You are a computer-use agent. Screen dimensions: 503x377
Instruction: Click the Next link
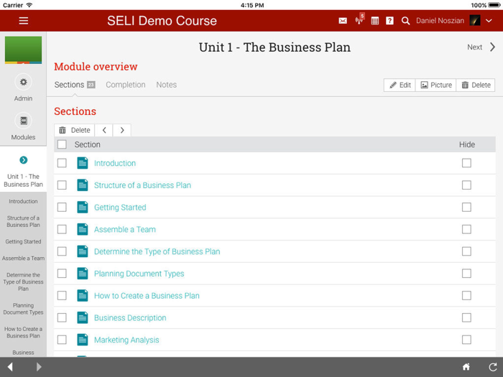474,47
